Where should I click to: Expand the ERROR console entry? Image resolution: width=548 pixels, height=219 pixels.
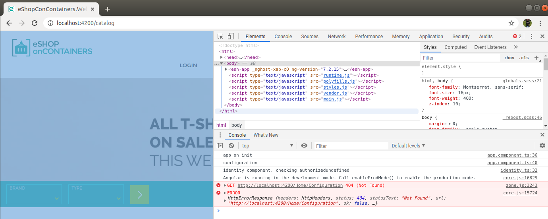pos(225,193)
